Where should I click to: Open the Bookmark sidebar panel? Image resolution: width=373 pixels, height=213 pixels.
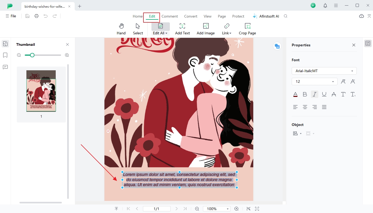(x=5, y=55)
